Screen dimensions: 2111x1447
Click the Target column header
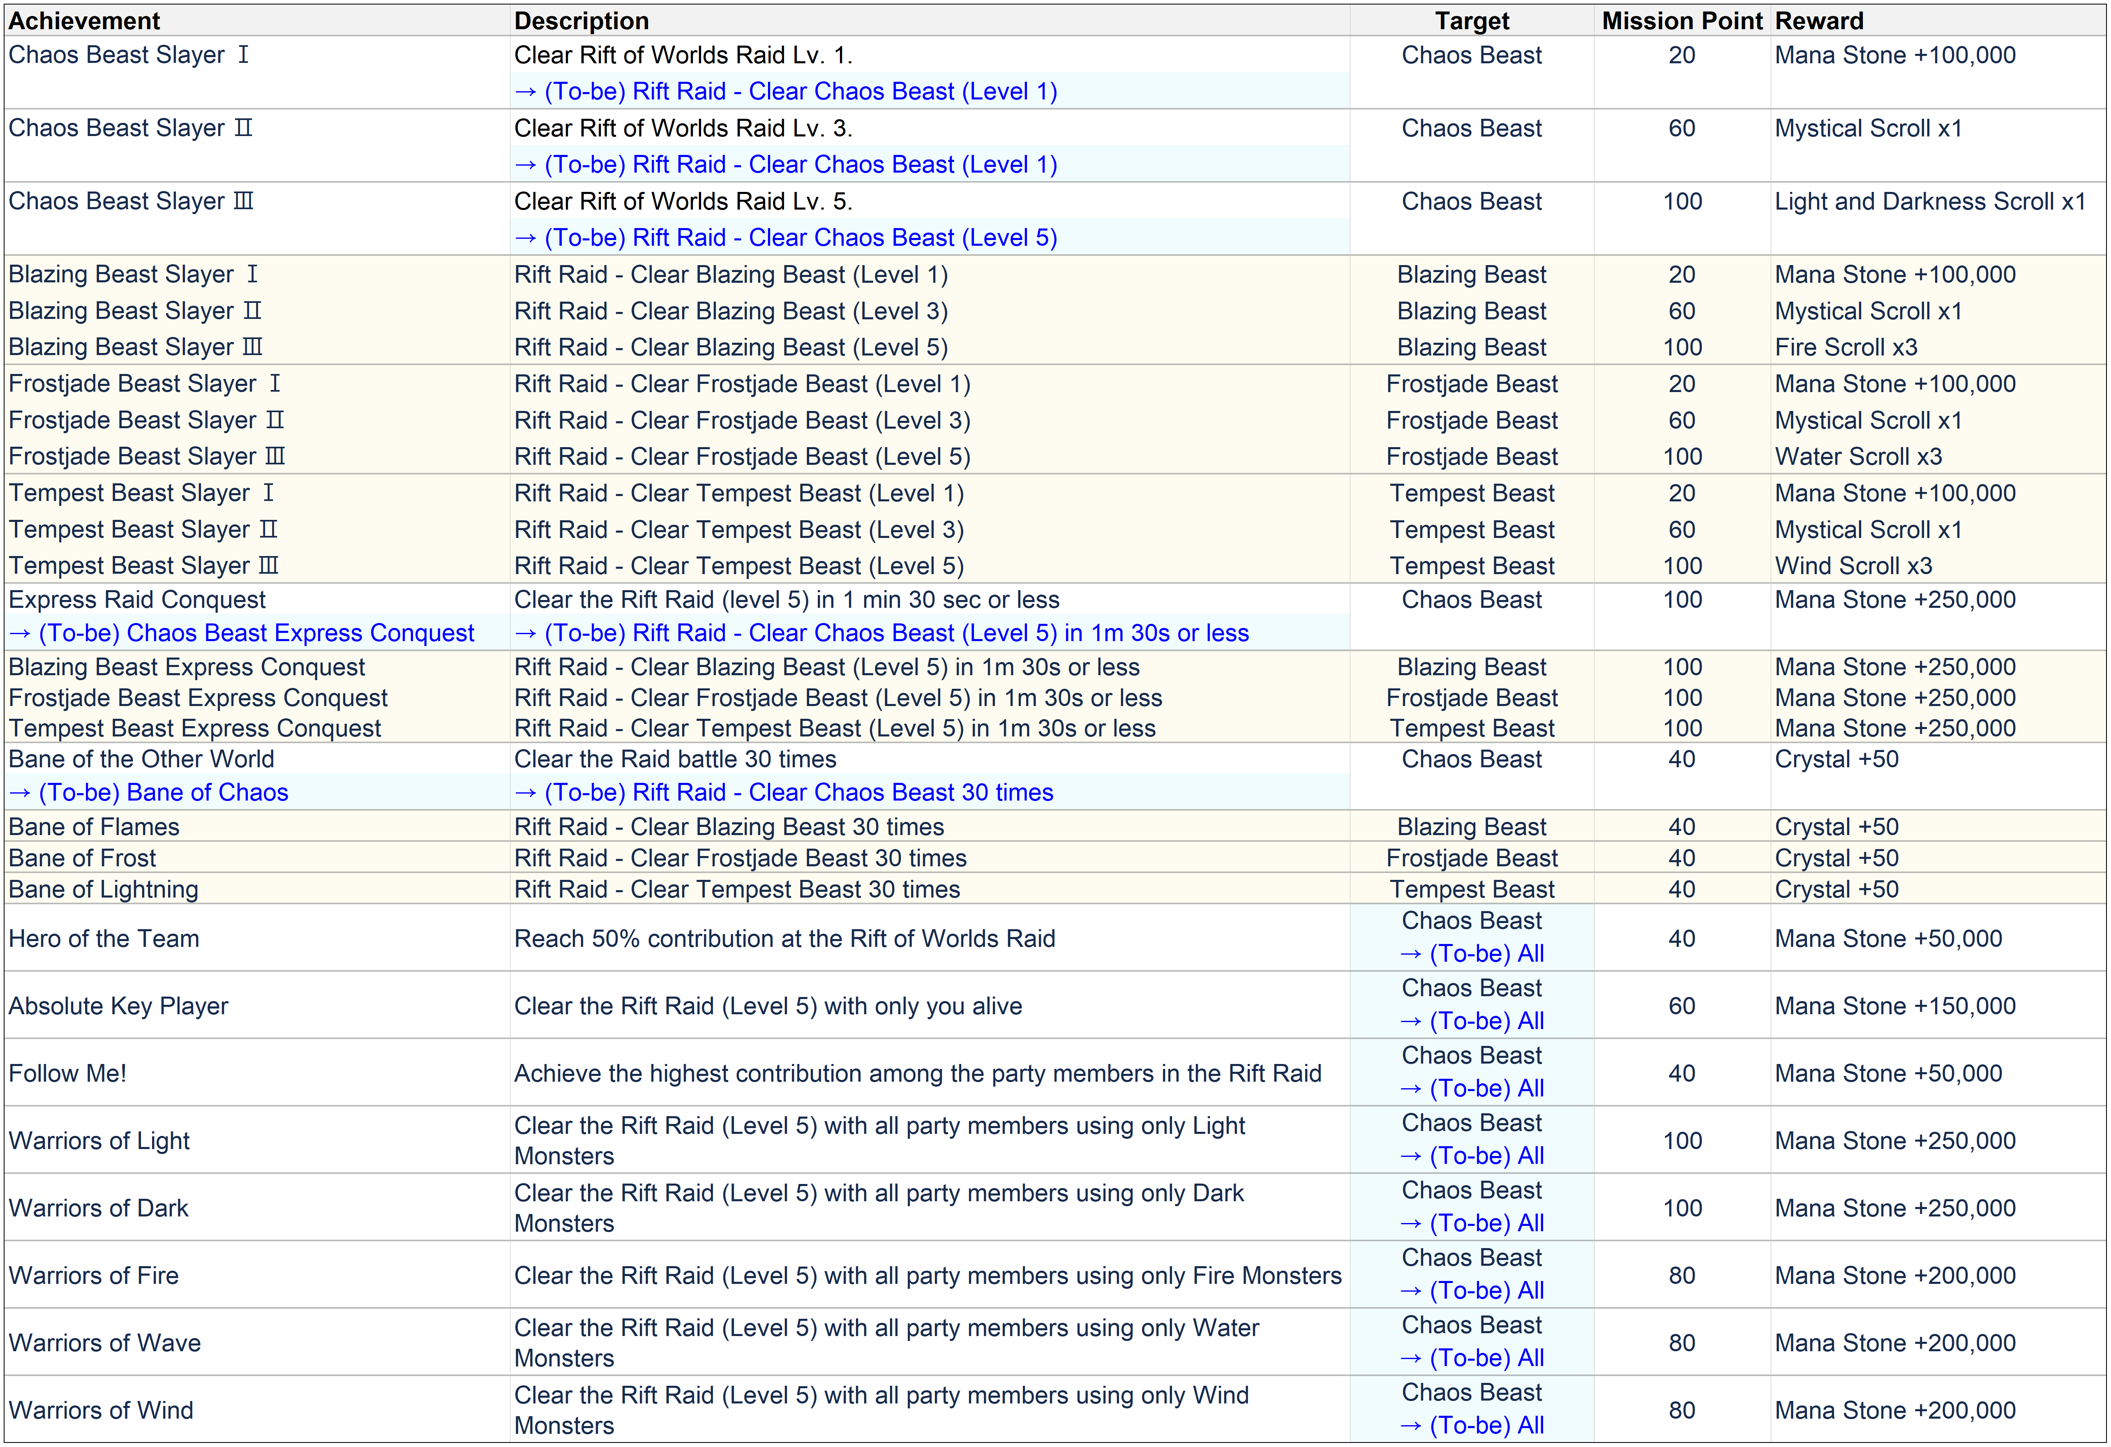(x=1472, y=20)
